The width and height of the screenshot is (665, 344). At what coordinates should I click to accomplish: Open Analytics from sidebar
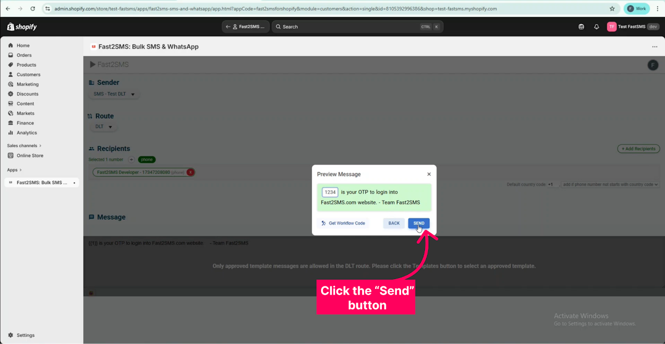26,133
